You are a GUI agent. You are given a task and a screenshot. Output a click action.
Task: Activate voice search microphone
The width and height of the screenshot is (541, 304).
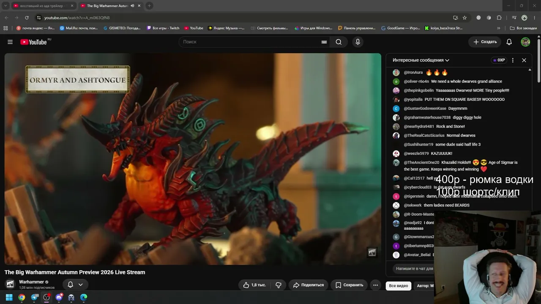click(x=358, y=42)
